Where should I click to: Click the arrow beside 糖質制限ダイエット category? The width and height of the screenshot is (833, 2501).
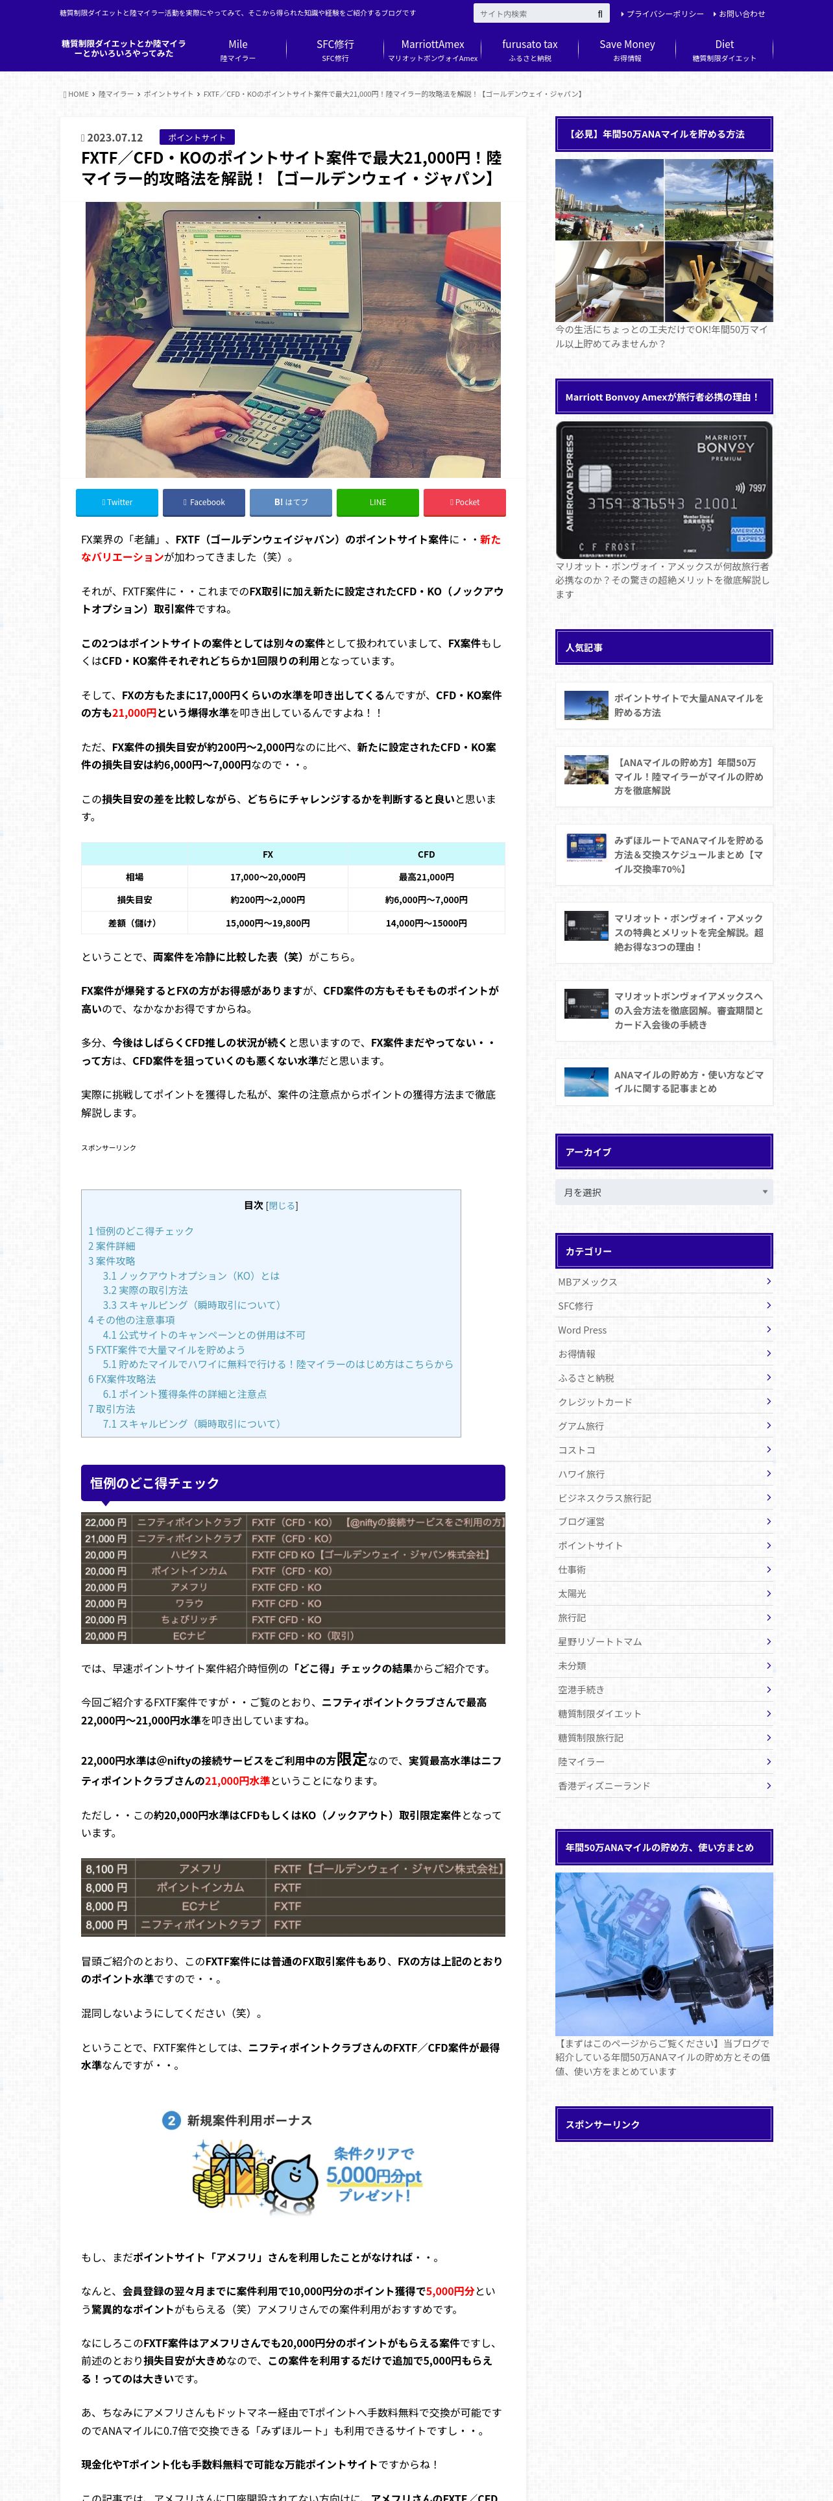click(768, 1713)
